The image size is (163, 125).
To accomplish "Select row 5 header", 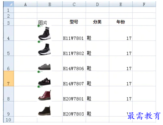I will pyautogui.click(x=9, y=48).
